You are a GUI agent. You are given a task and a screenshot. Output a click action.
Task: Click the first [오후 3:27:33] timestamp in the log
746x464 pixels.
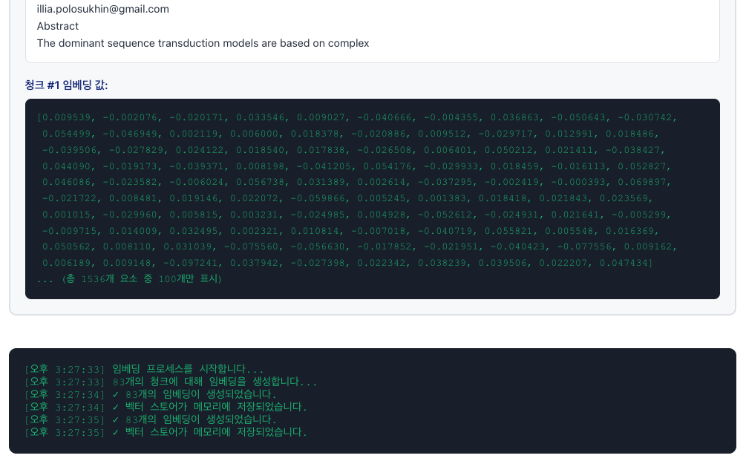(x=65, y=369)
